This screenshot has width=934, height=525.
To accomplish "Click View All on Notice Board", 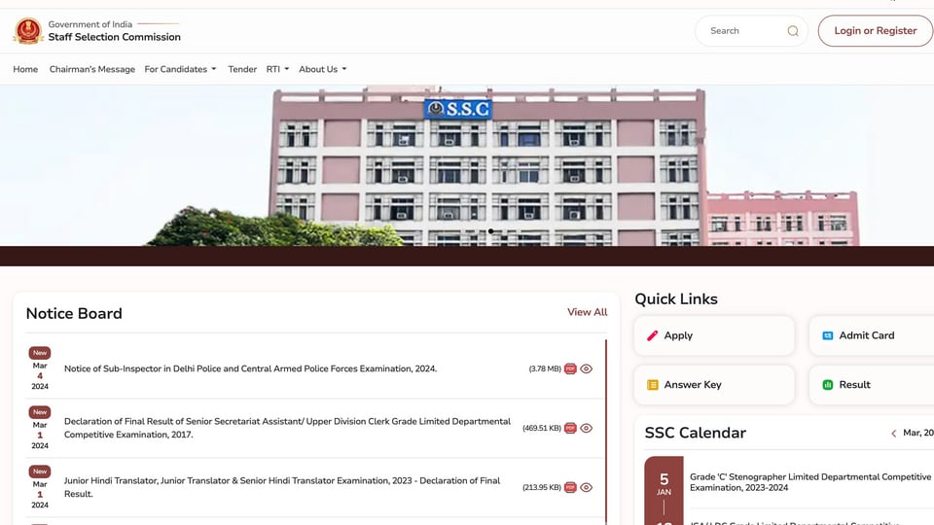I will point(588,312).
